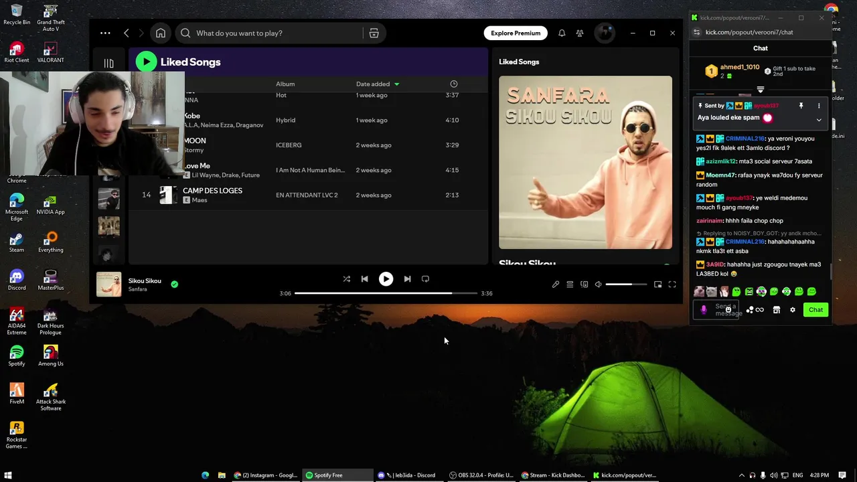This screenshot has height=482, width=857.
Task: Open Sanfara artist in player bar
Action: point(137,289)
